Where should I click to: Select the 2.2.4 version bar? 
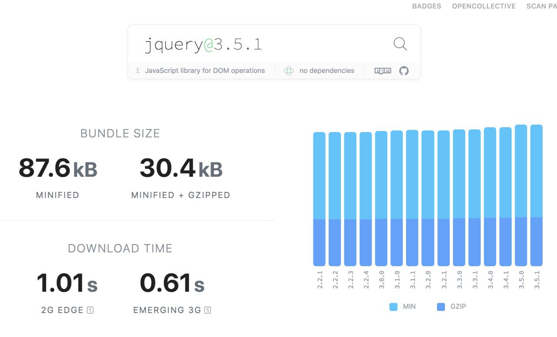pyautogui.click(x=366, y=199)
